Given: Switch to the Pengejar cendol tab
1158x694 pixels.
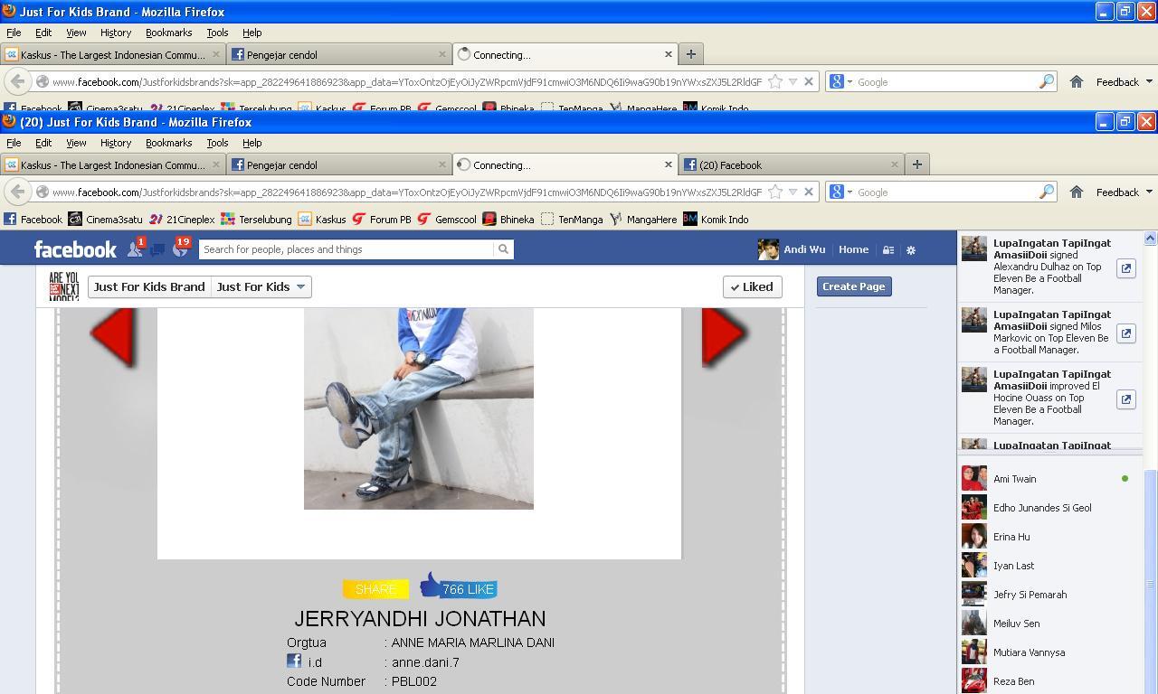Looking at the screenshot, I should [339, 164].
